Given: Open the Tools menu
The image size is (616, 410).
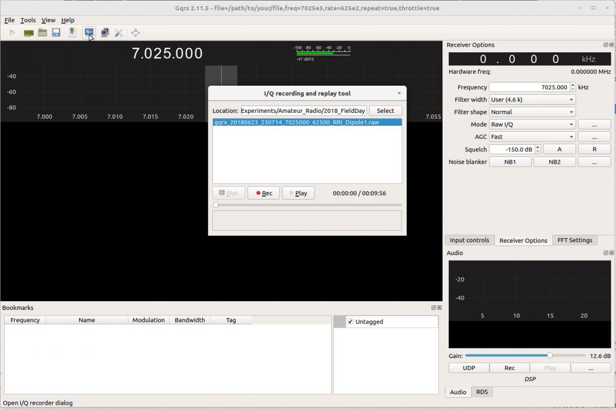Looking at the screenshot, I should (x=28, y=20).
